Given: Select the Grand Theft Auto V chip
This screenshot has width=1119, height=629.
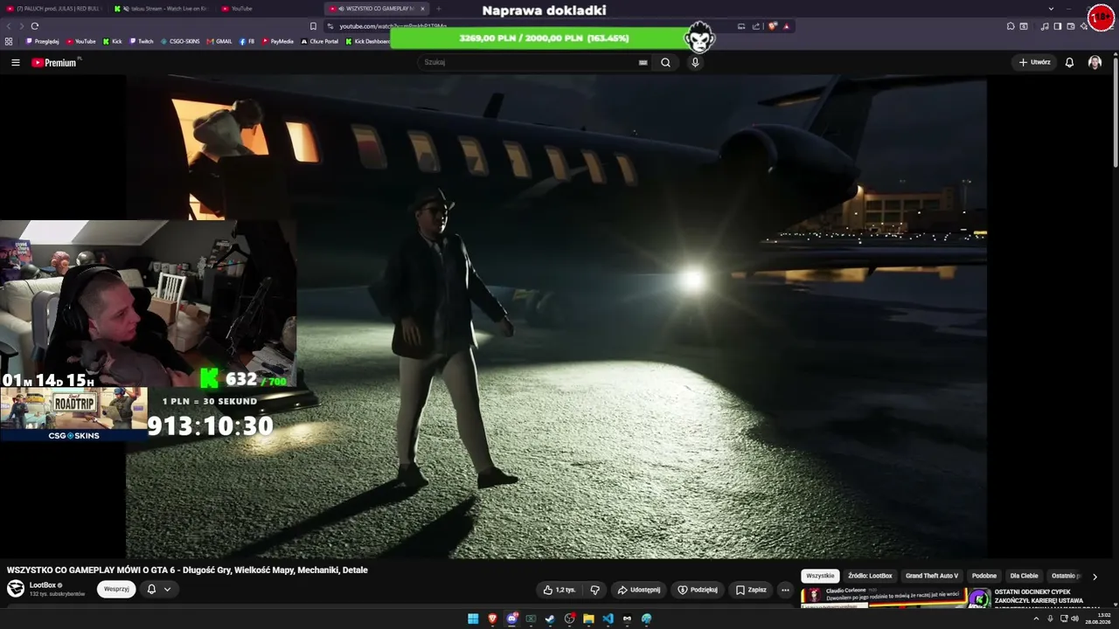Looking at the screenshot, I should (932, 577).
